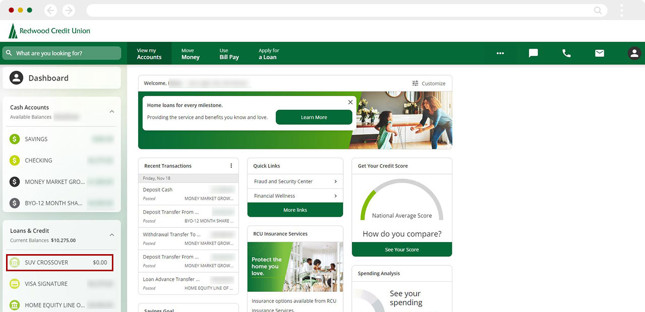Click the Customize sliders icon

[415, 84]
